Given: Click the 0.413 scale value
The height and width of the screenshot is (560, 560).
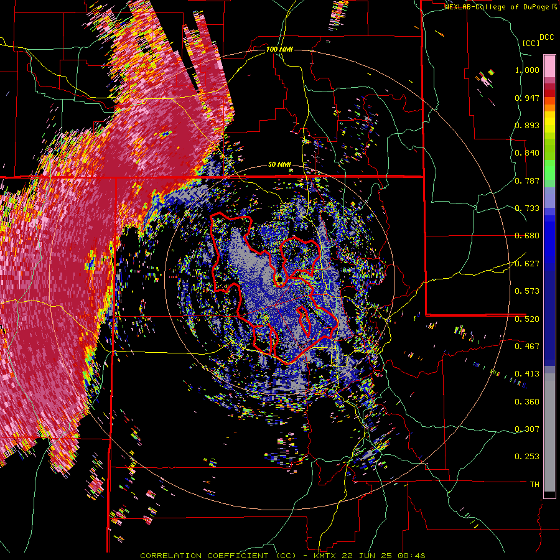Looking at the screenshot, I should (527, 374).
